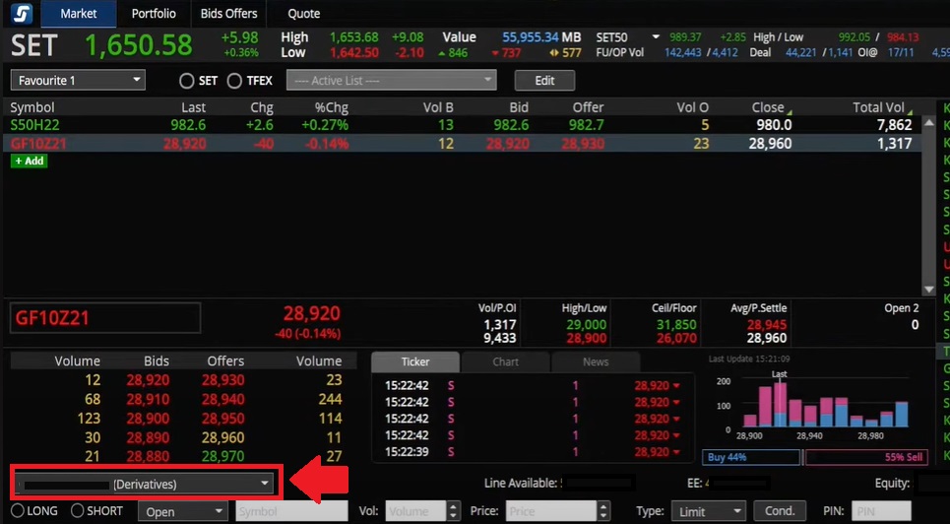Show the Ticker tab
Image resolution: width=950 pixels, height=524 pixels.
point(415,361)
